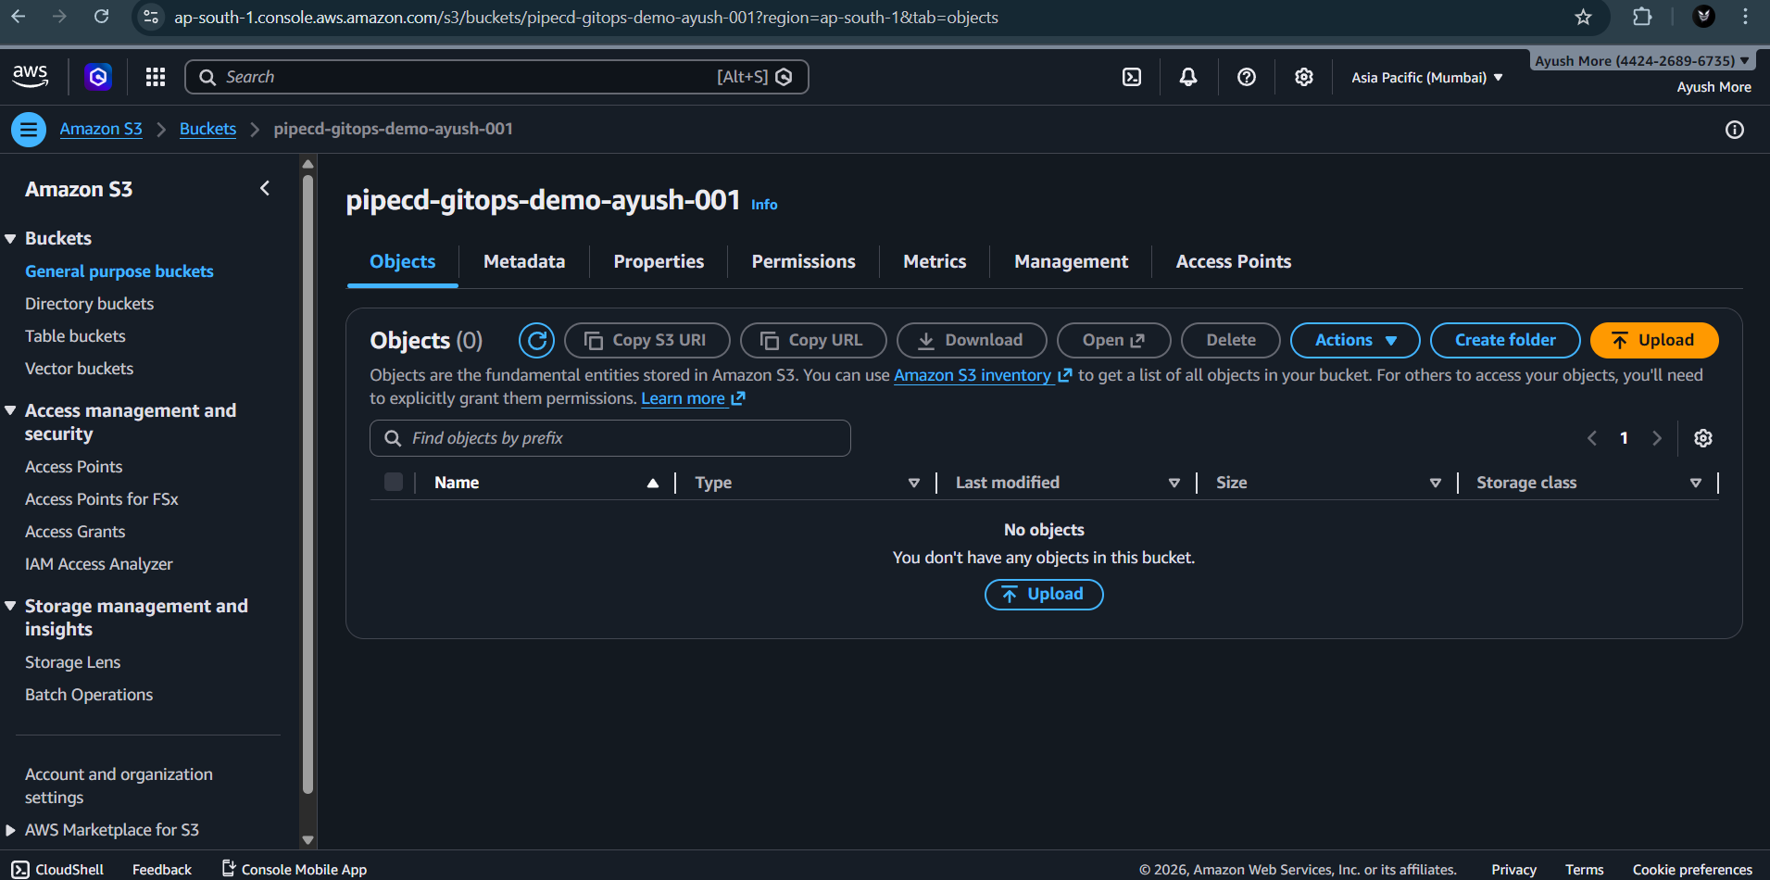Click the help question mark icon
Viewport: 1770px width, 880px height.
tap(1246, 77)
